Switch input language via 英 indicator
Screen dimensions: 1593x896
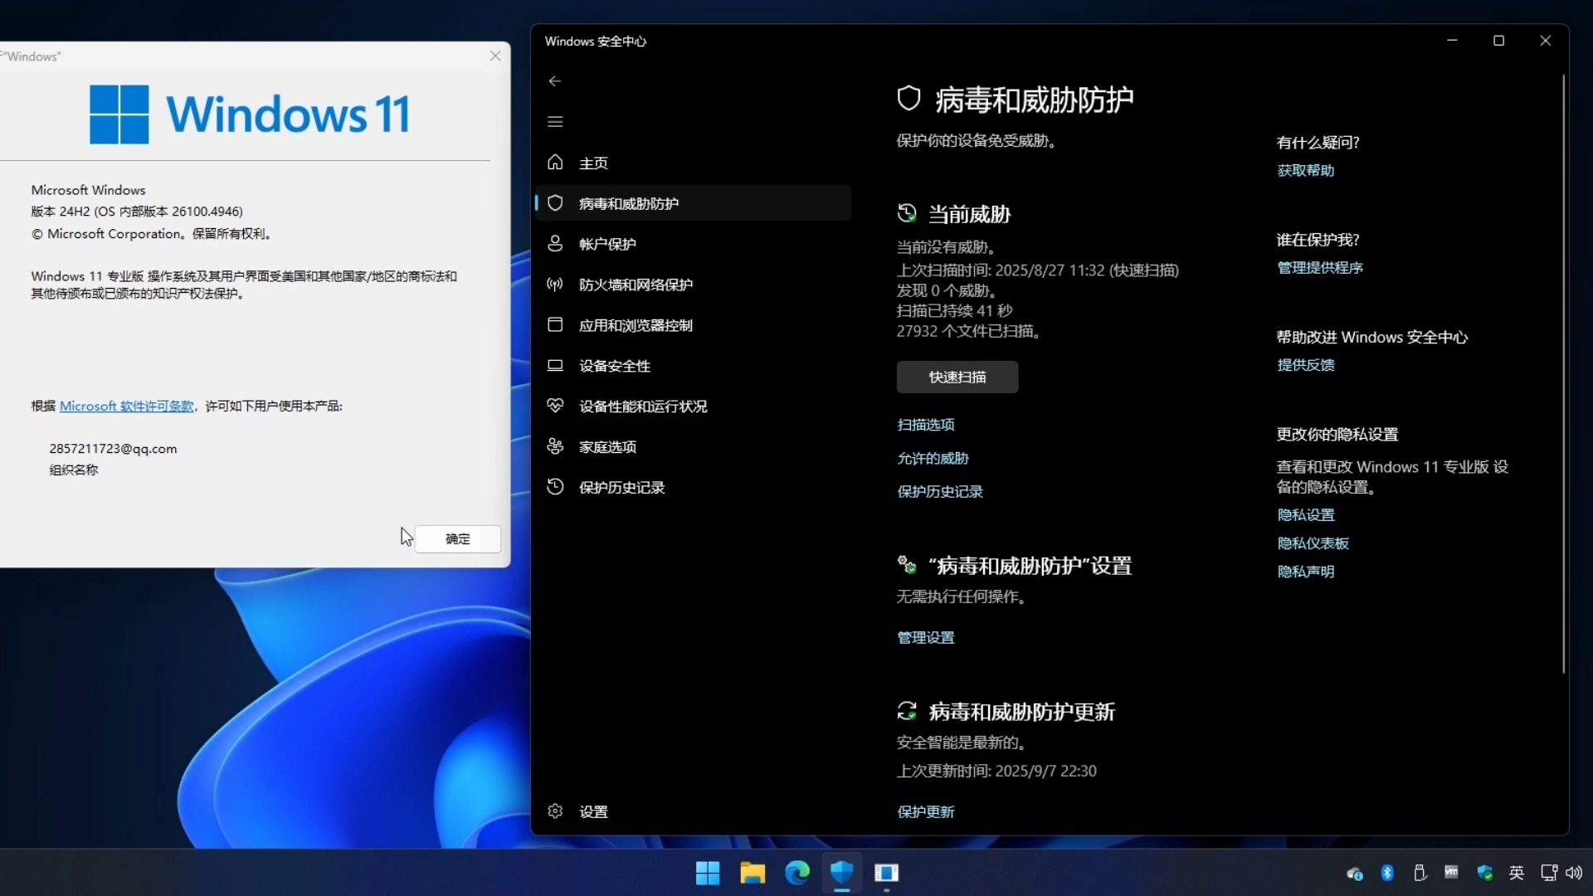1517,873
